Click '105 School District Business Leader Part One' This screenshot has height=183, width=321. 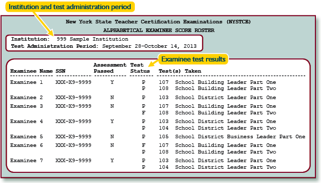coord(232,136)
